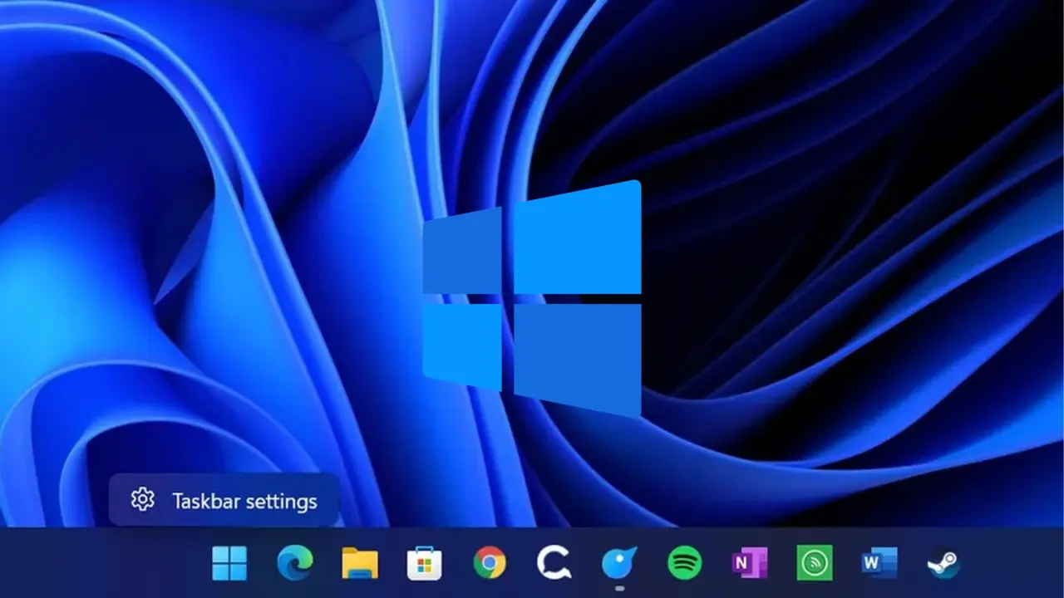Screen dimensions: 1064x598
Task: Open File Explorer from the taskbar
Action: point(359,563)
